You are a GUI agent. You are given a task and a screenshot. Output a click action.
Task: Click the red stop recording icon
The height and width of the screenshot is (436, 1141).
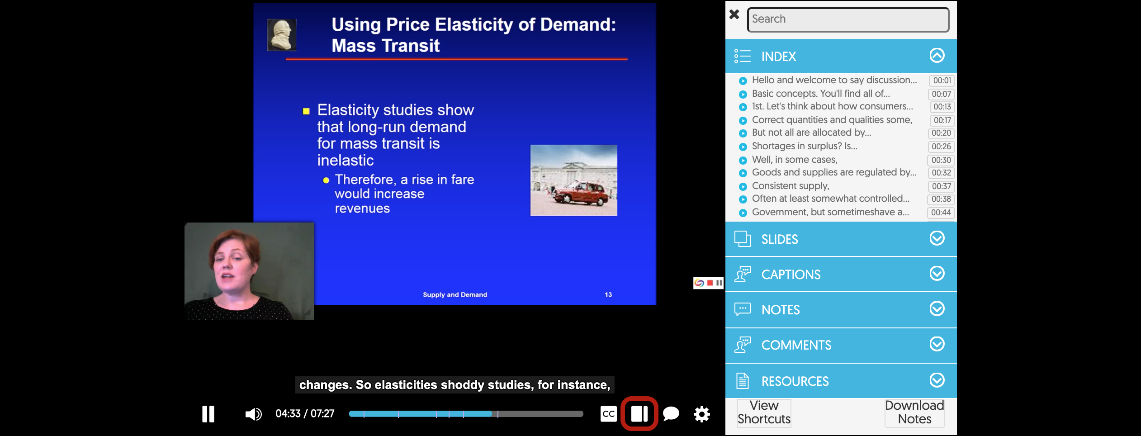(x=710, y=283)
